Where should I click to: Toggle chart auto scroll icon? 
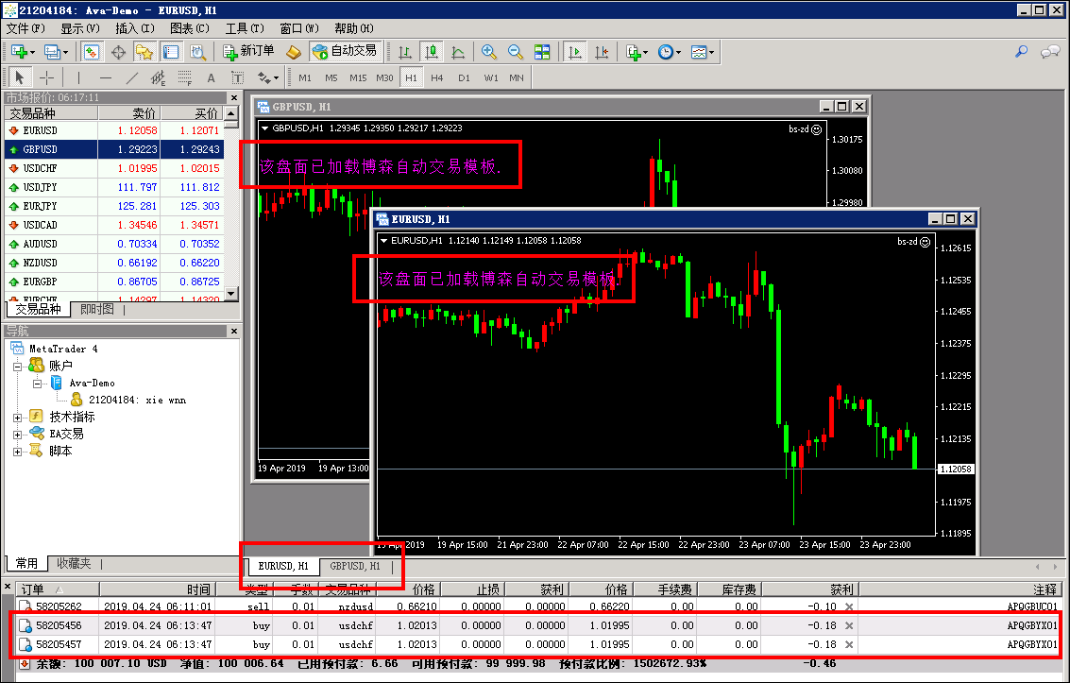(x=575, y=52)
